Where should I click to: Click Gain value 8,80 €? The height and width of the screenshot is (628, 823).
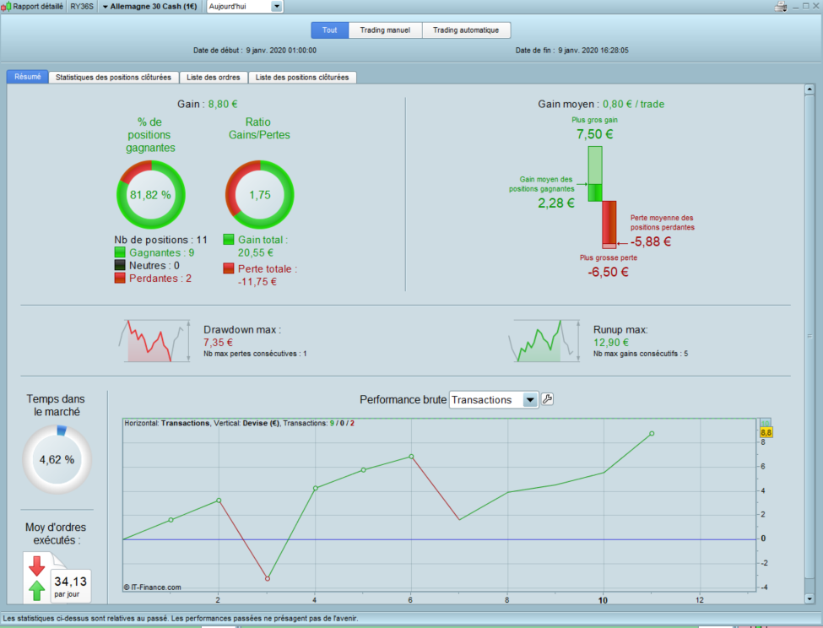click(x=223, y=104)
